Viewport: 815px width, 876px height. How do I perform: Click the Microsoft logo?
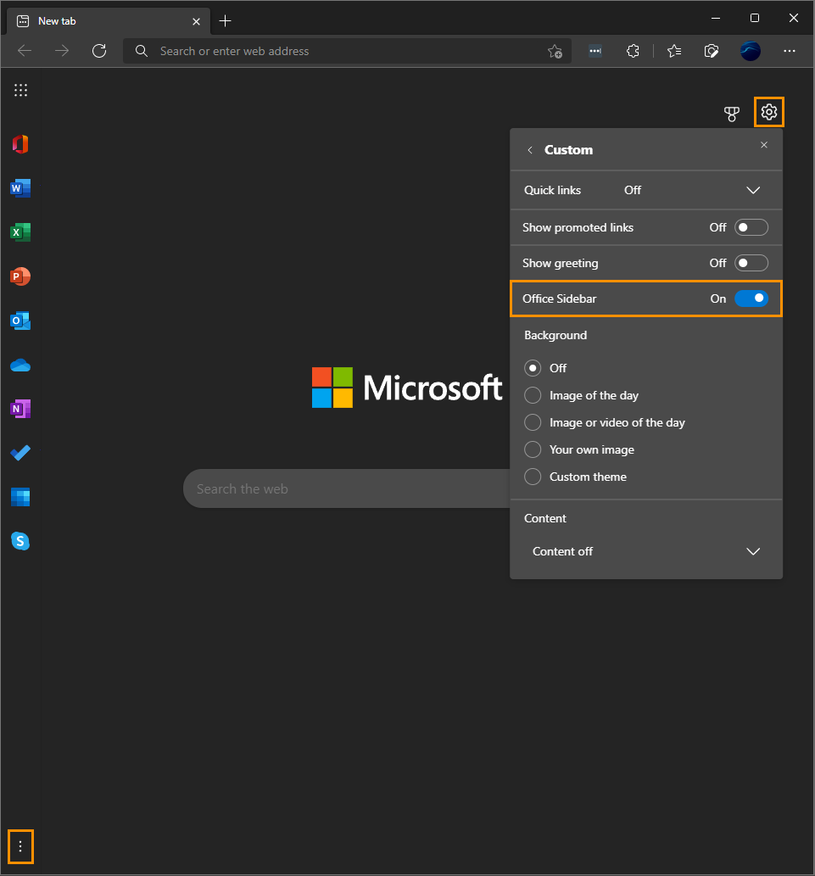click(x=407, y=388)
